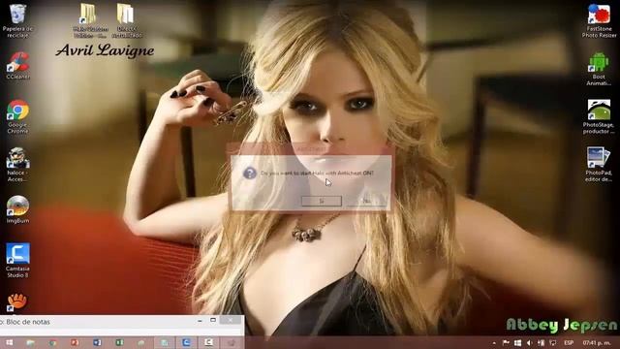Open Excel from the taskbar
The width and height of the screenshot is (620, 349).
(x=119, y=342)
